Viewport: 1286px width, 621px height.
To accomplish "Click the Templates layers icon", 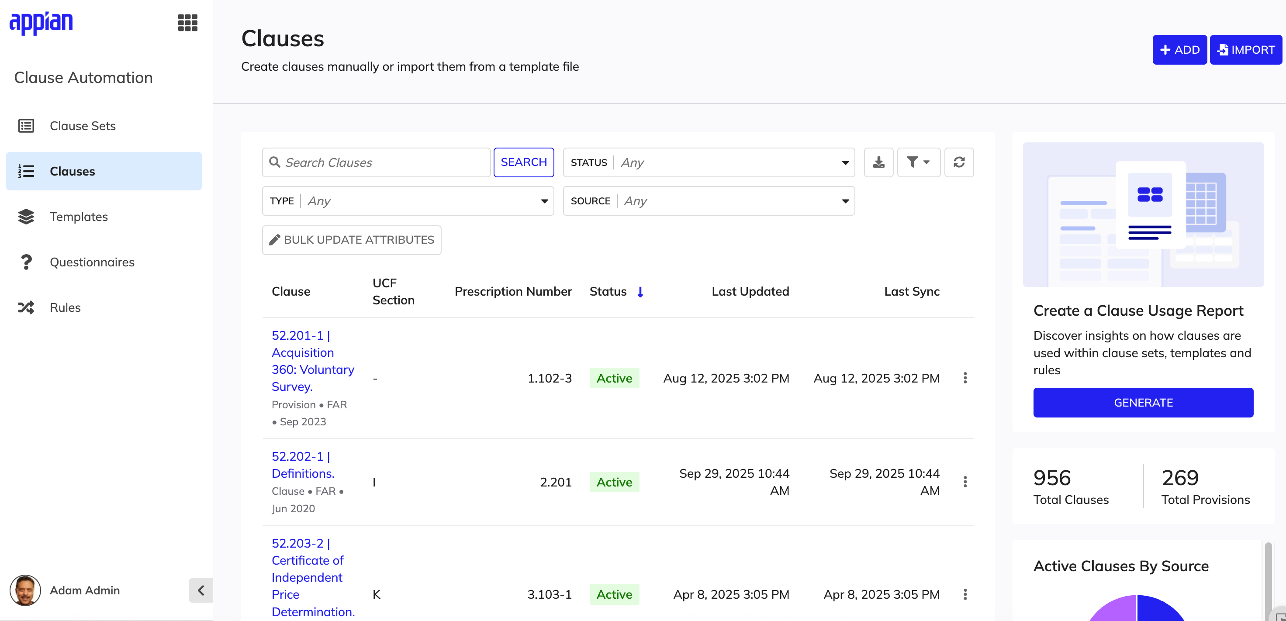I will click(26, 217).
